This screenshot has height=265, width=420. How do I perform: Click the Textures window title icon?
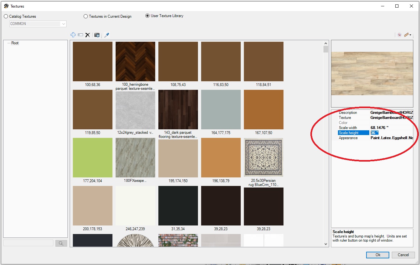tap(6, 6)
